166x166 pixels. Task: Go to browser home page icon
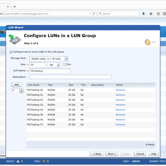[x=151, y=14]
